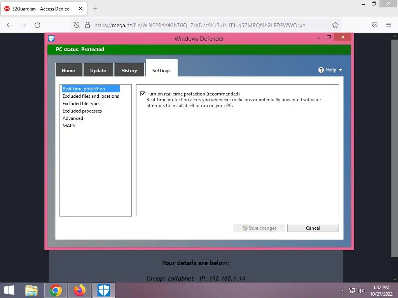The height and width of the screenshot is (298, 398).
Task: Open MAPS settings category
Action: tap(69, 125)
